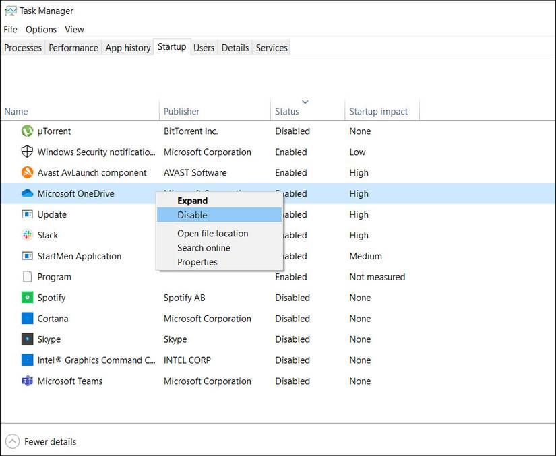Sort by the Startup impact column header
The width and height of the screenshot is (556, 456).
click(382, 111)
